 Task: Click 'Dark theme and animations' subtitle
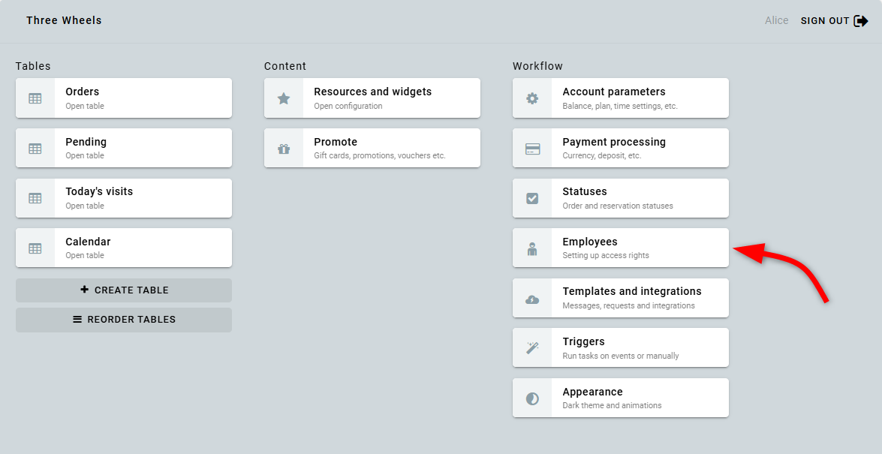(612, 405)
